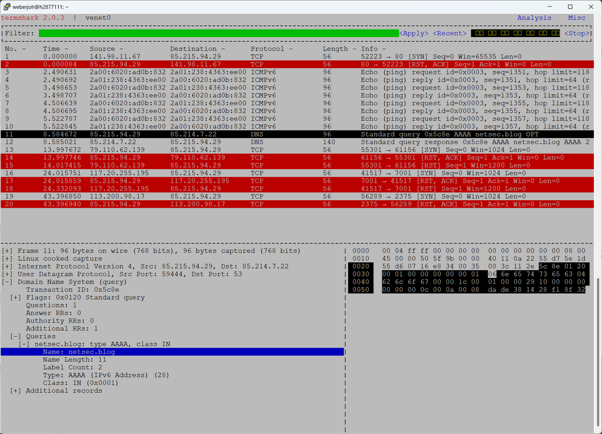Select packet 3 ICMPv6 echo request seq=1351

pyautogui.click(x=298, y=72)
